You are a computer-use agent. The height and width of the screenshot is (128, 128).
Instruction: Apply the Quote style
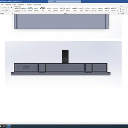coord(81,9)
